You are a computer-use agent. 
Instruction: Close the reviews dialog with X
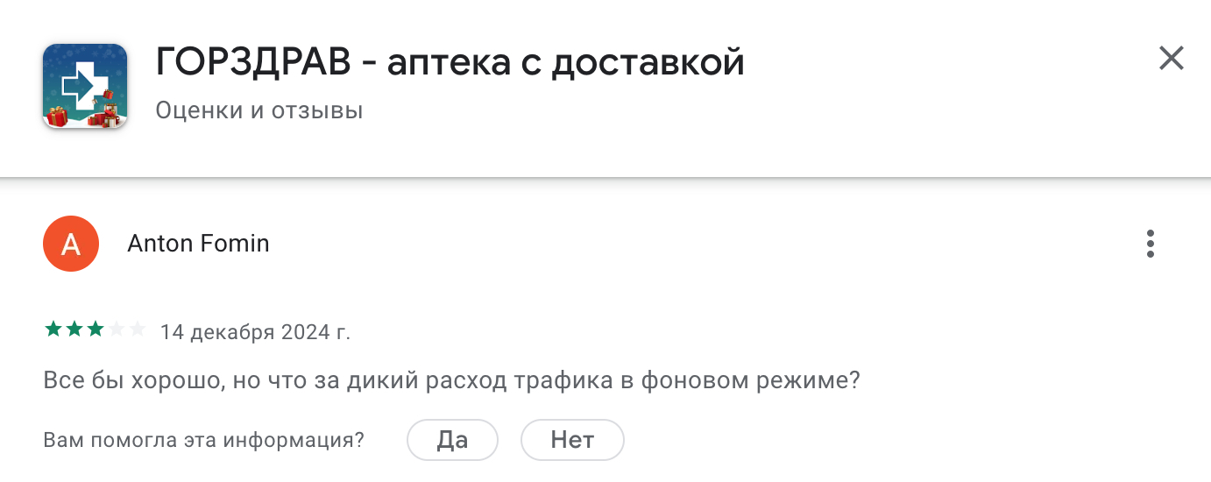[1171, 59]
